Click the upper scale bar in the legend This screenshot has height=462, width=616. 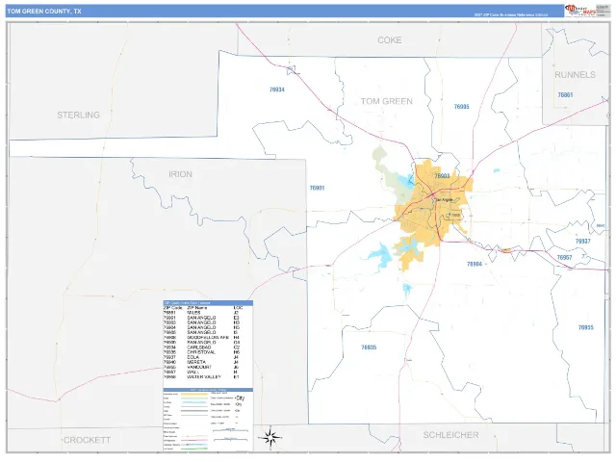tap(231, 430)
